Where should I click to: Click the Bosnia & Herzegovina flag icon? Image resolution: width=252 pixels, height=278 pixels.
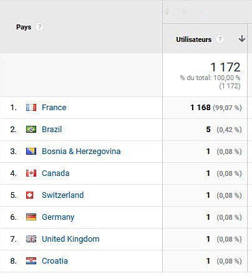[x=31, y=152]
